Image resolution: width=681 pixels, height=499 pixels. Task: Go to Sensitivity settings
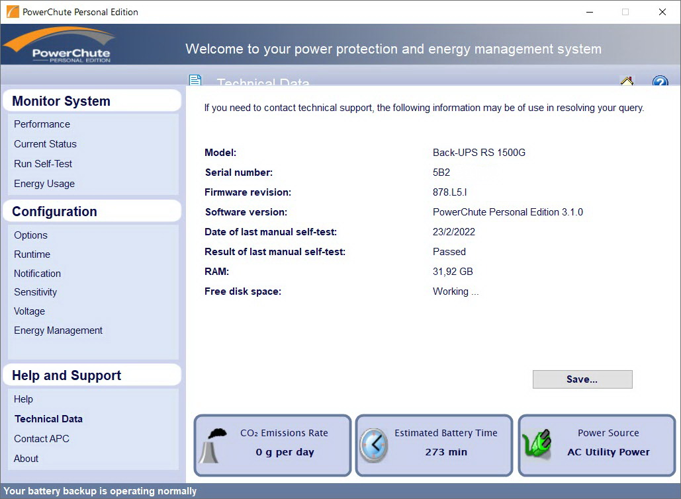(35, 292)
